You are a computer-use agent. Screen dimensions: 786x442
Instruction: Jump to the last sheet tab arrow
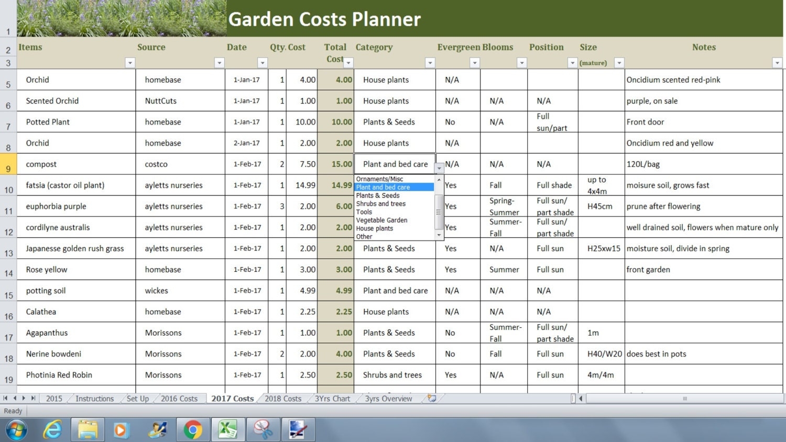33,398
